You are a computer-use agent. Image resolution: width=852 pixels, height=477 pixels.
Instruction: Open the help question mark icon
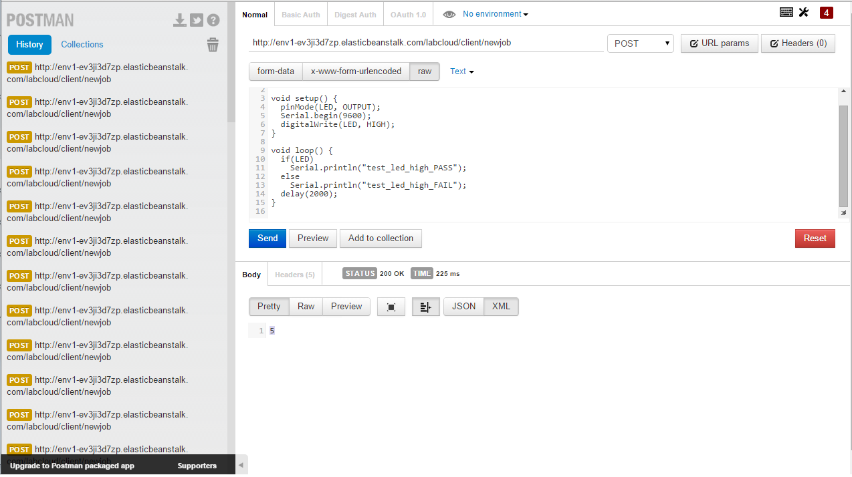click(x=213, y=20)
